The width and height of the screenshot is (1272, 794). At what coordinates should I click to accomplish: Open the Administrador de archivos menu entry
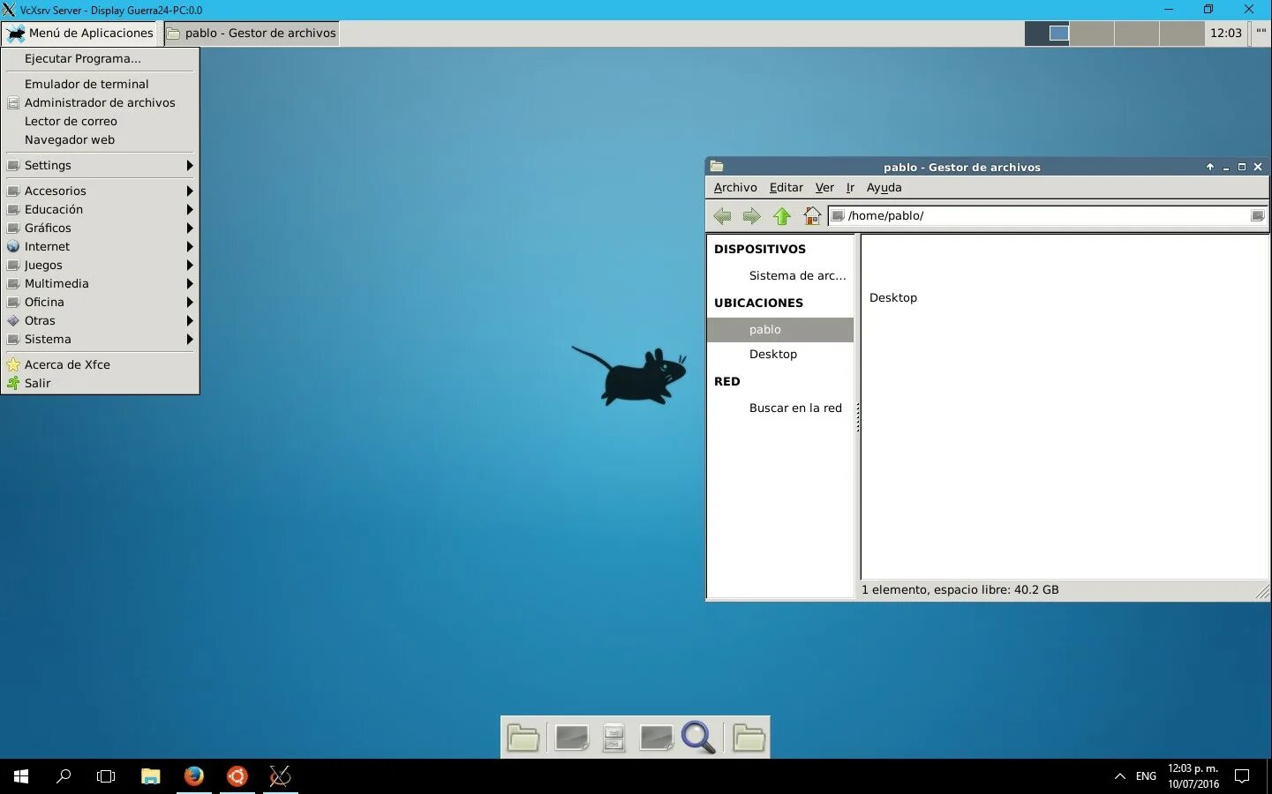click(100, 102)
